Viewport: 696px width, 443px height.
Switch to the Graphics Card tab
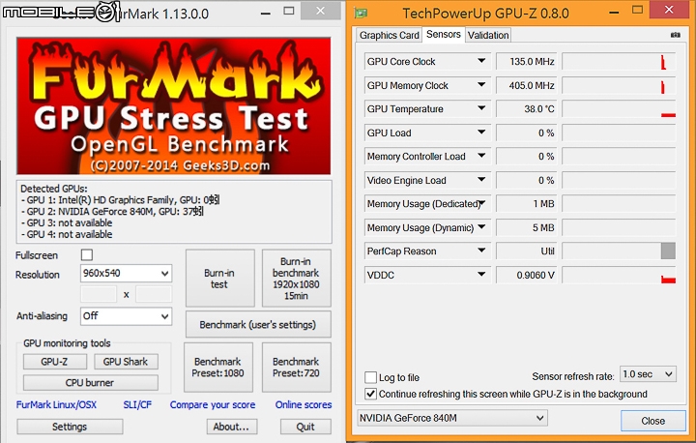389,35
